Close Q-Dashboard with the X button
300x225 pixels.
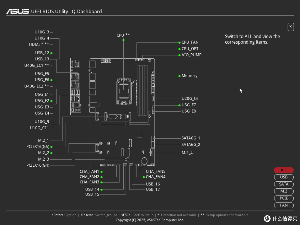pyautogui.click(x=291, y=27)
